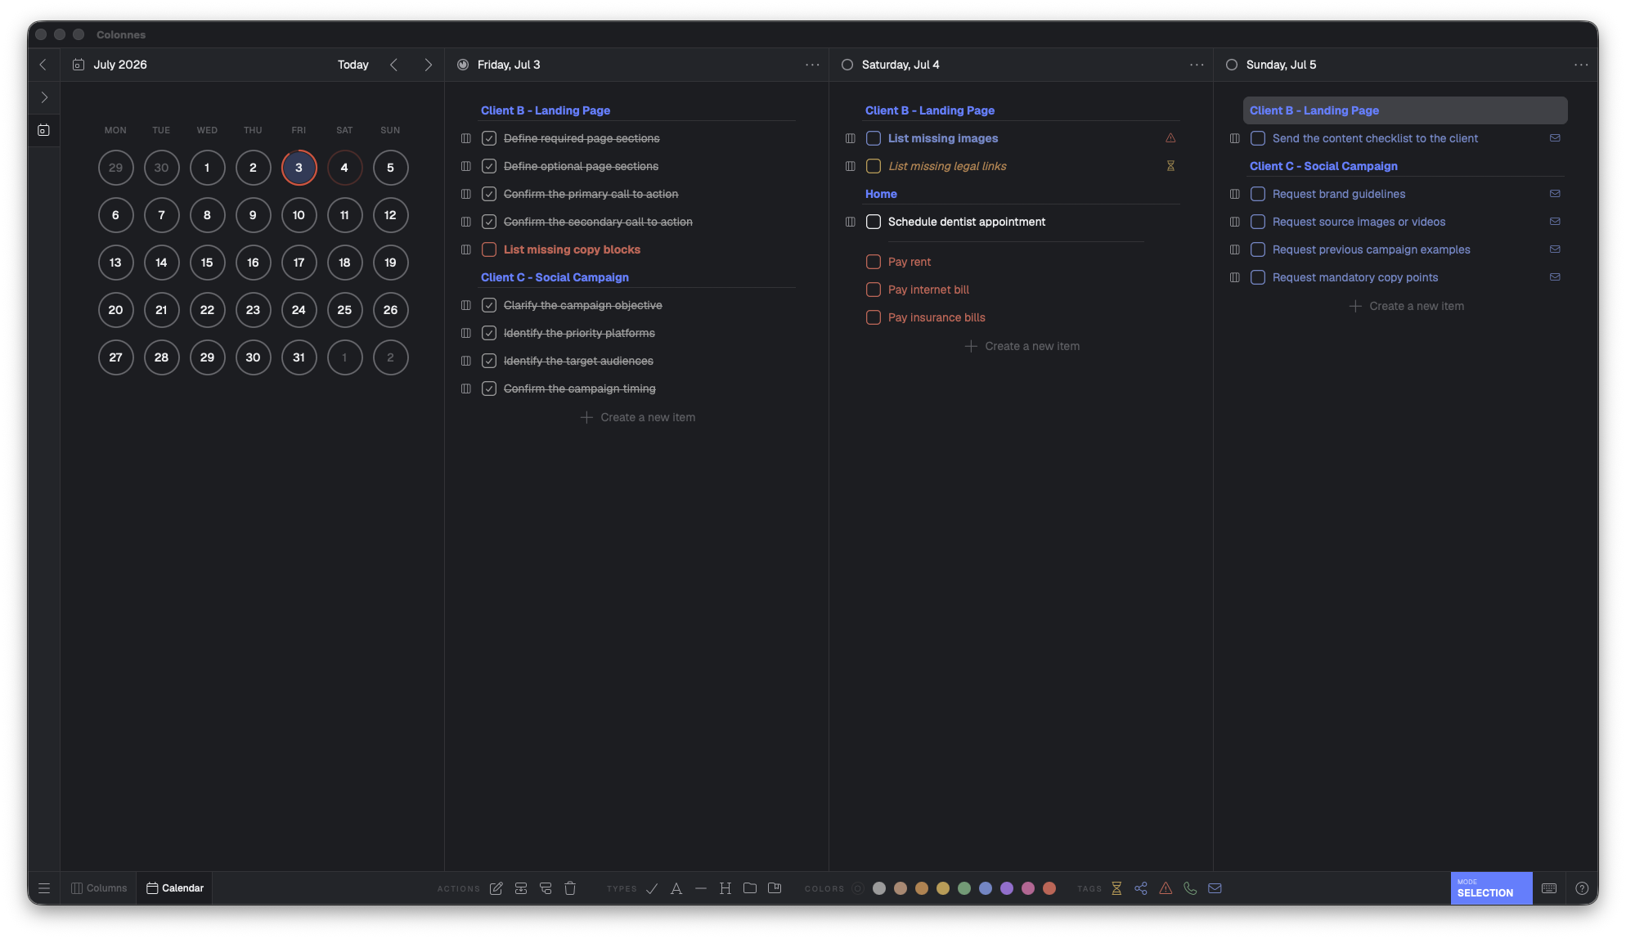Check Pay rent
Screen dimensions: 1626x939
coord(874,262)
